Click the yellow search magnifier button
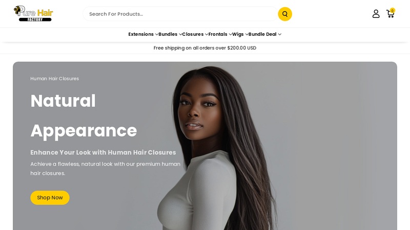The height and width of the screenshot is (230, 410). [285, 14]
